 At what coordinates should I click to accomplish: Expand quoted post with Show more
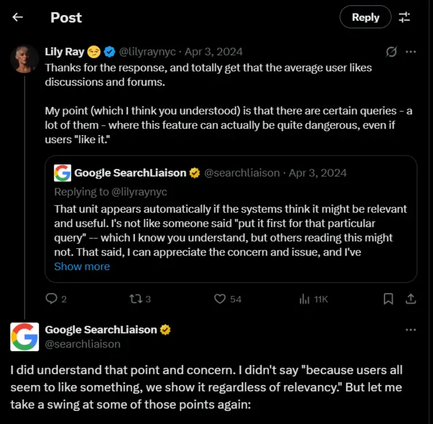pyautogui.click(x=82, y=267)
